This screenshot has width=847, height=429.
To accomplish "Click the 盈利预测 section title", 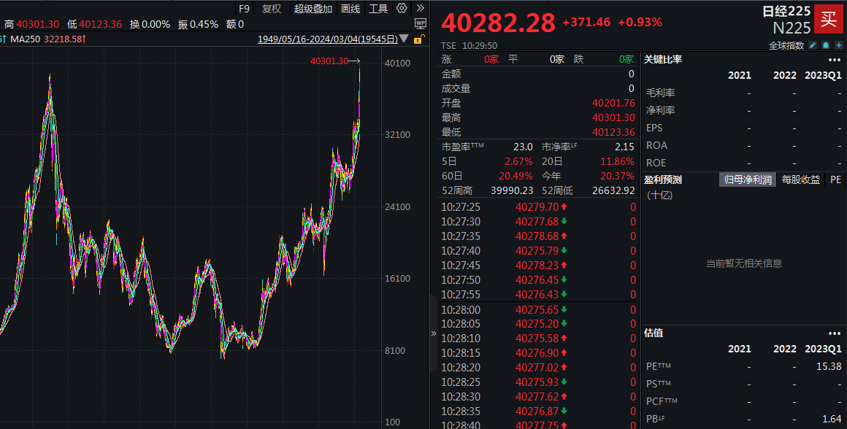I will [x=663, y=179].
